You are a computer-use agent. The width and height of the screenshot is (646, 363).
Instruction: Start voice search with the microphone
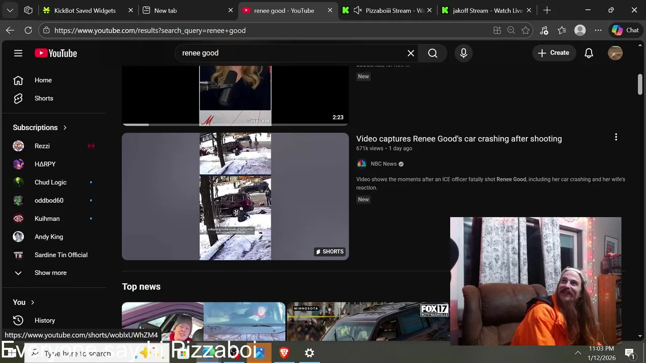[463, 53]
